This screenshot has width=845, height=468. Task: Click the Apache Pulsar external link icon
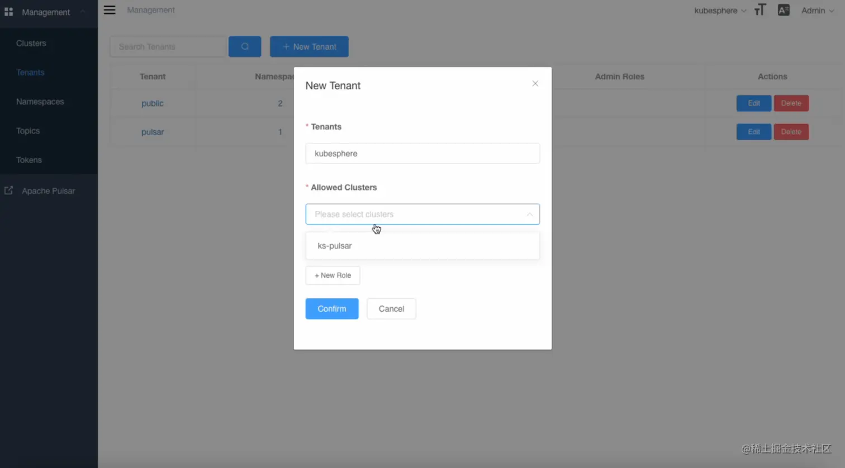tap(9, 190)
